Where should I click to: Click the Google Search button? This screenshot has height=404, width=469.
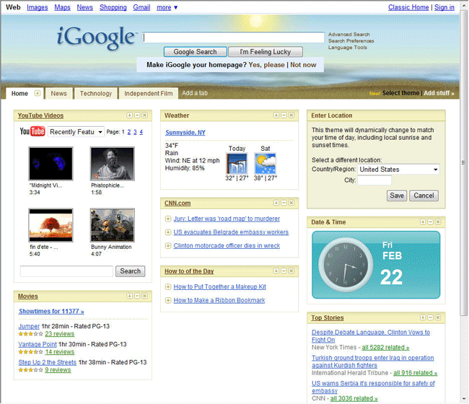195,52
